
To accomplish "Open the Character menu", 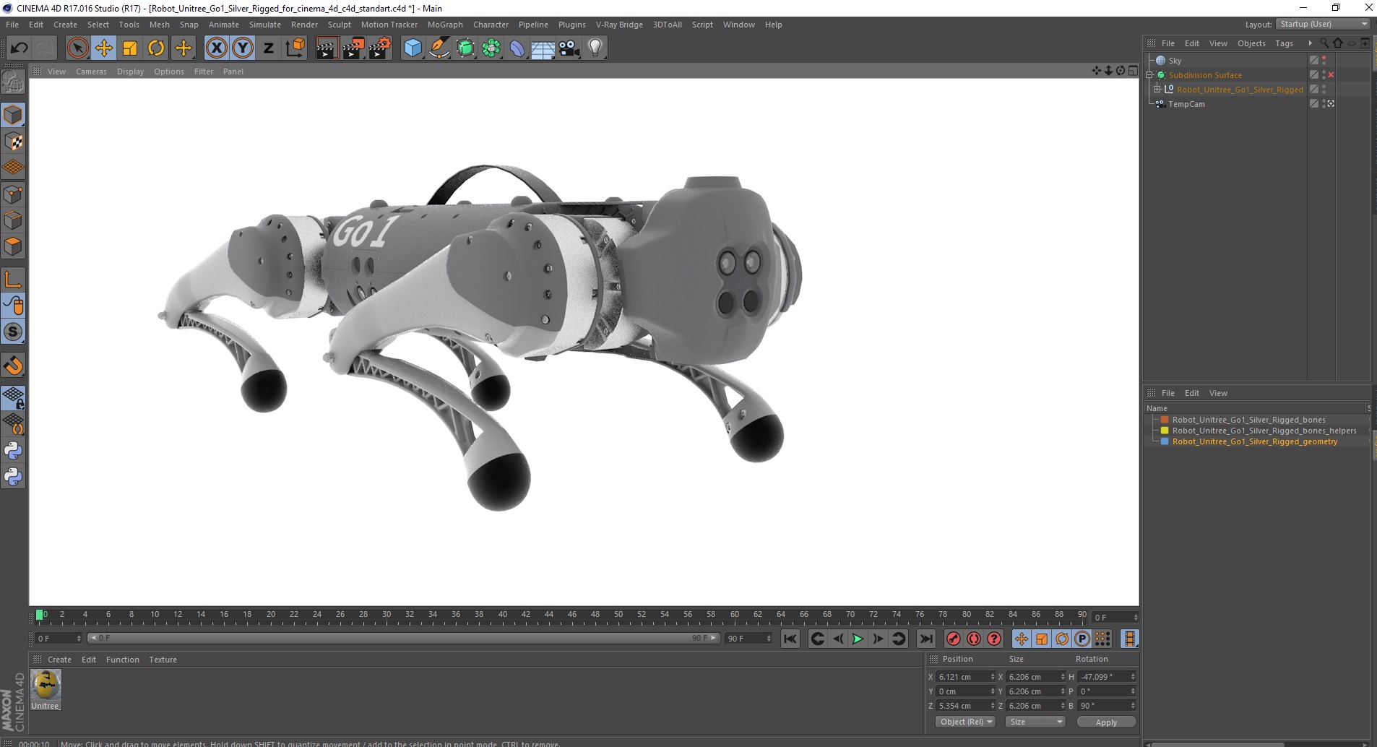I will click(491, 25).
